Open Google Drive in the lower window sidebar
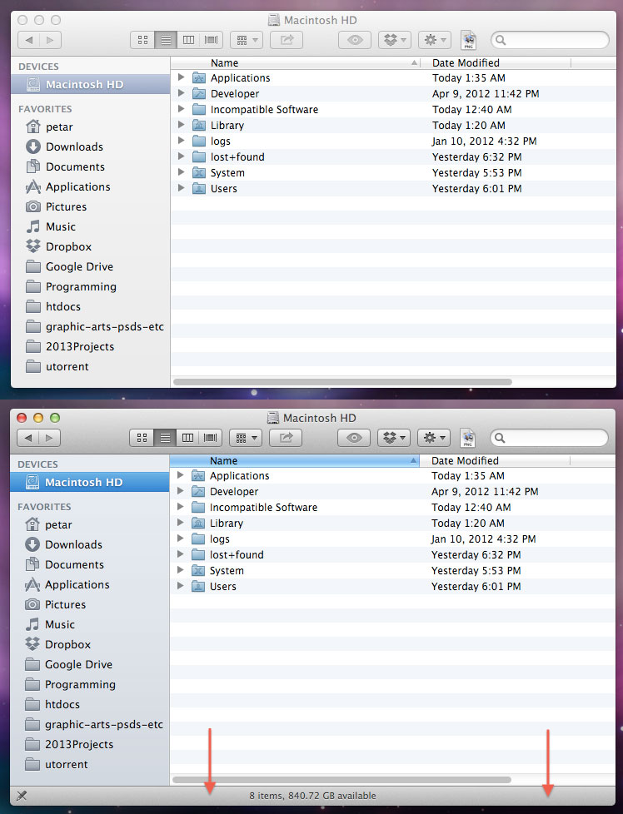 click(89, 664)
